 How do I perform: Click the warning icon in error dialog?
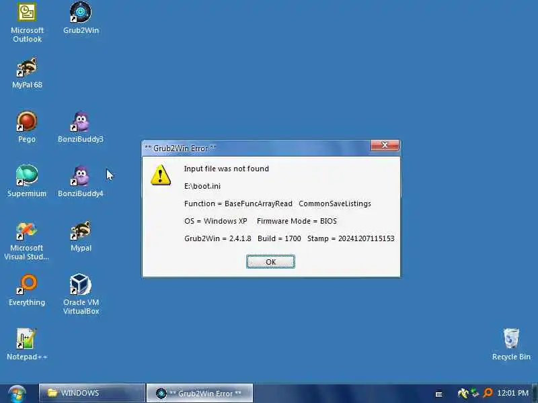[160, 175]
